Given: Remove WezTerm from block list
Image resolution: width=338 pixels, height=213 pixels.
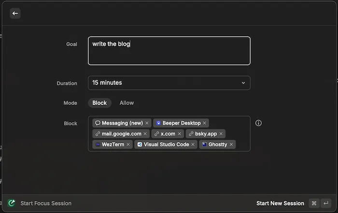Looking at the screenshot, I should [128, 144].
